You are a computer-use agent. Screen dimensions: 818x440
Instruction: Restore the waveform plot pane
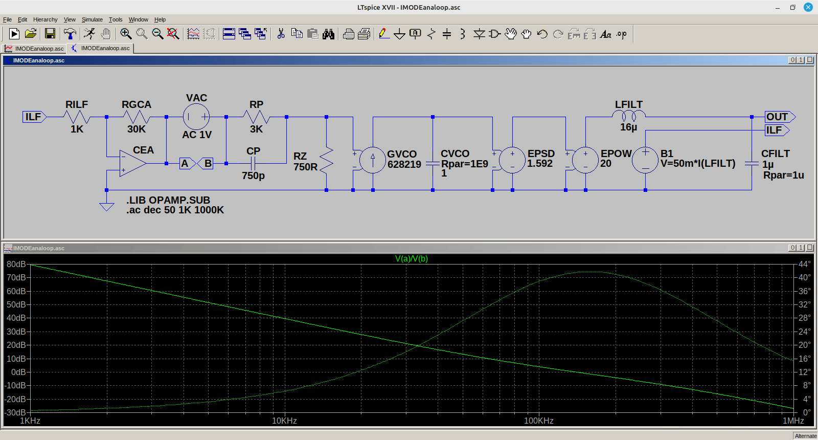click(x=801, y=248)
